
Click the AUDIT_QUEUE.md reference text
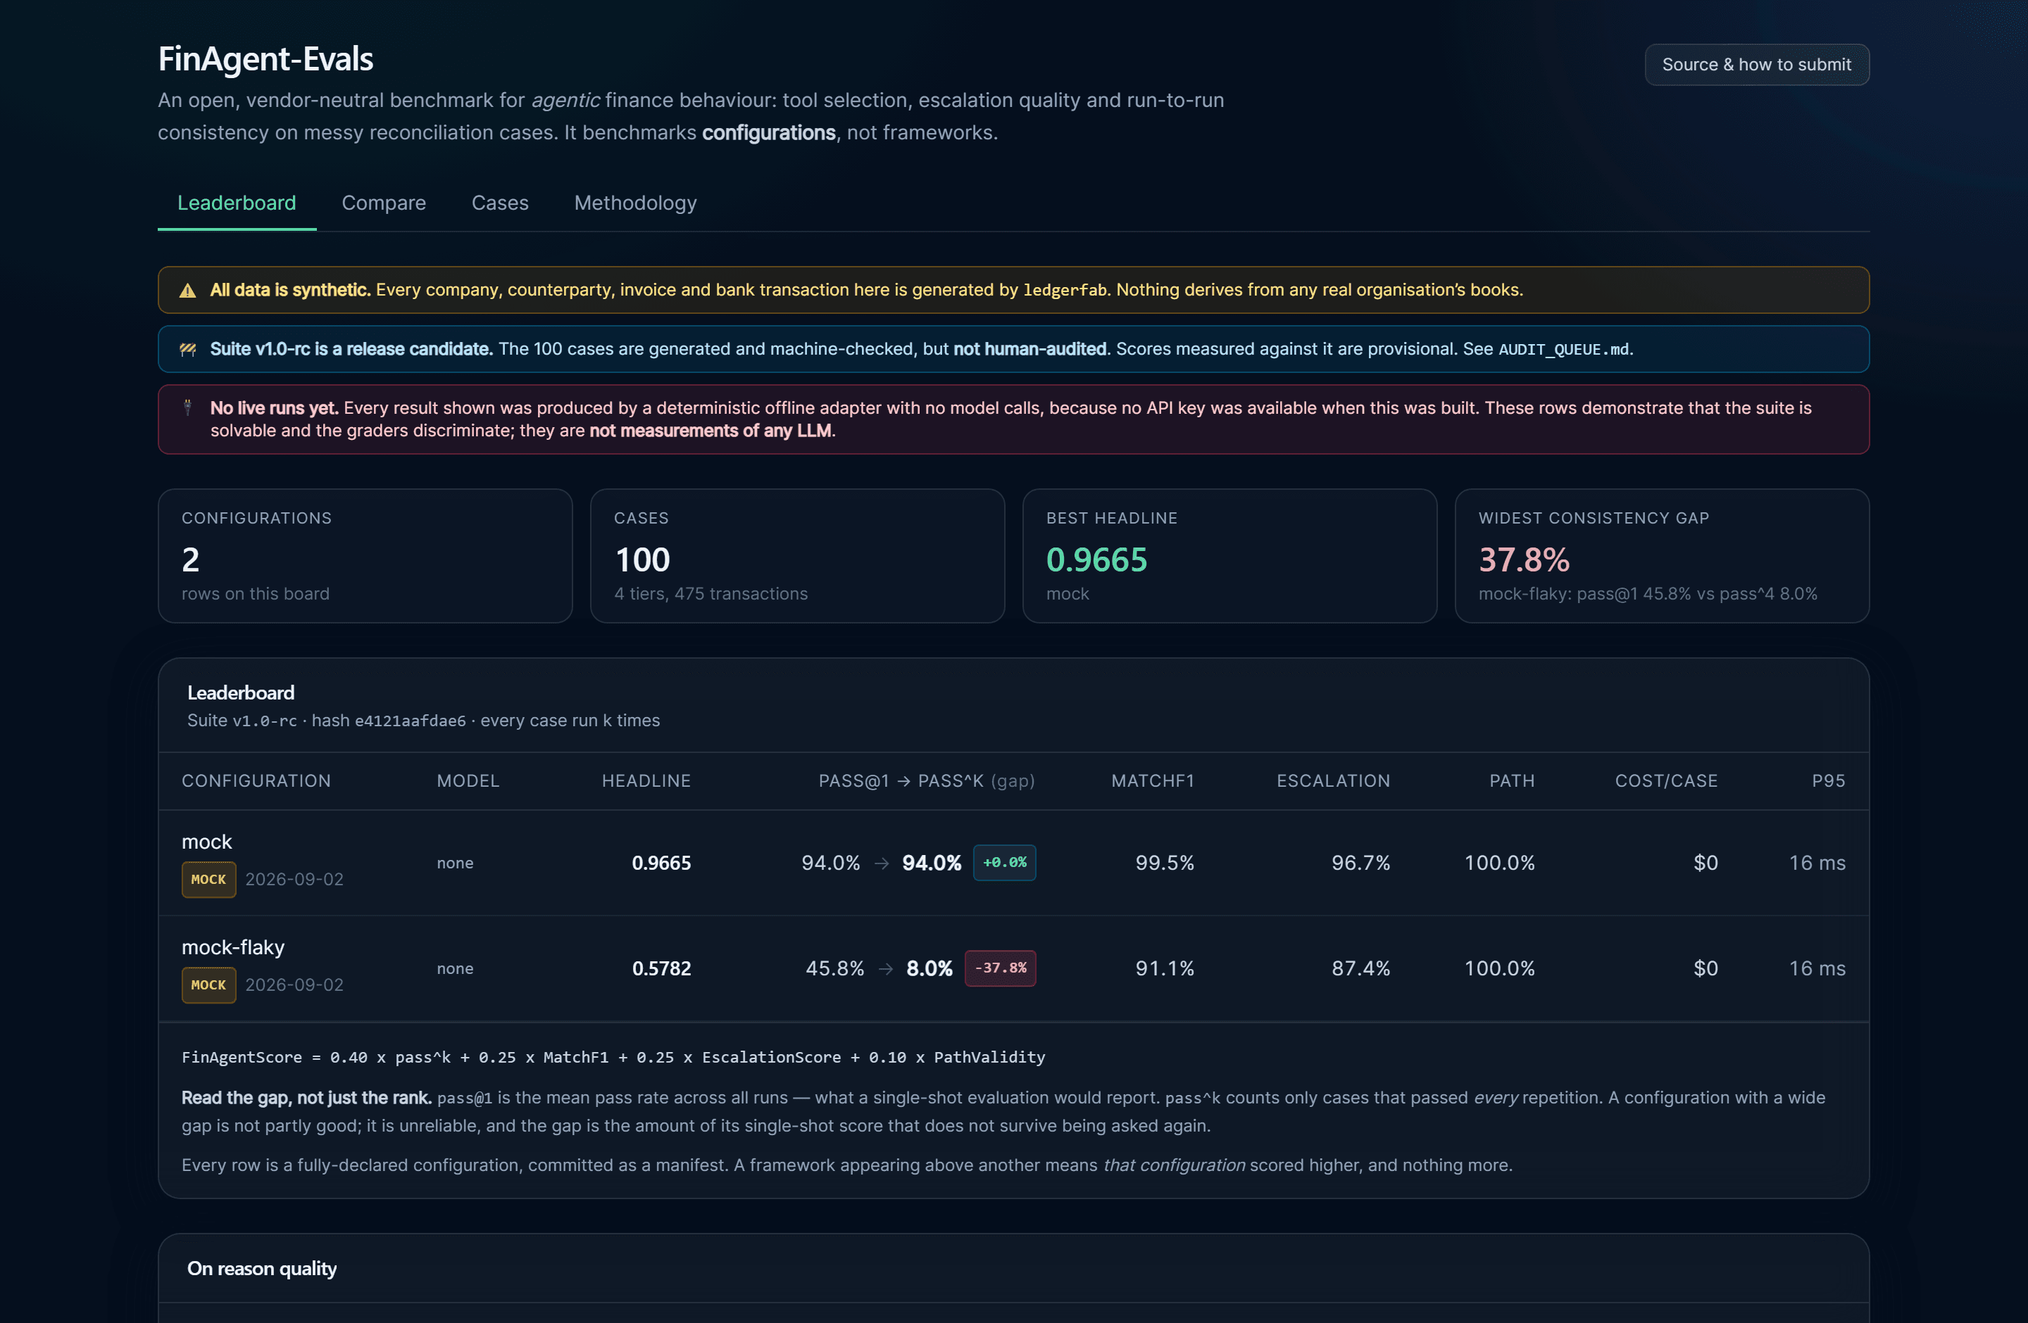(1565, 349)
